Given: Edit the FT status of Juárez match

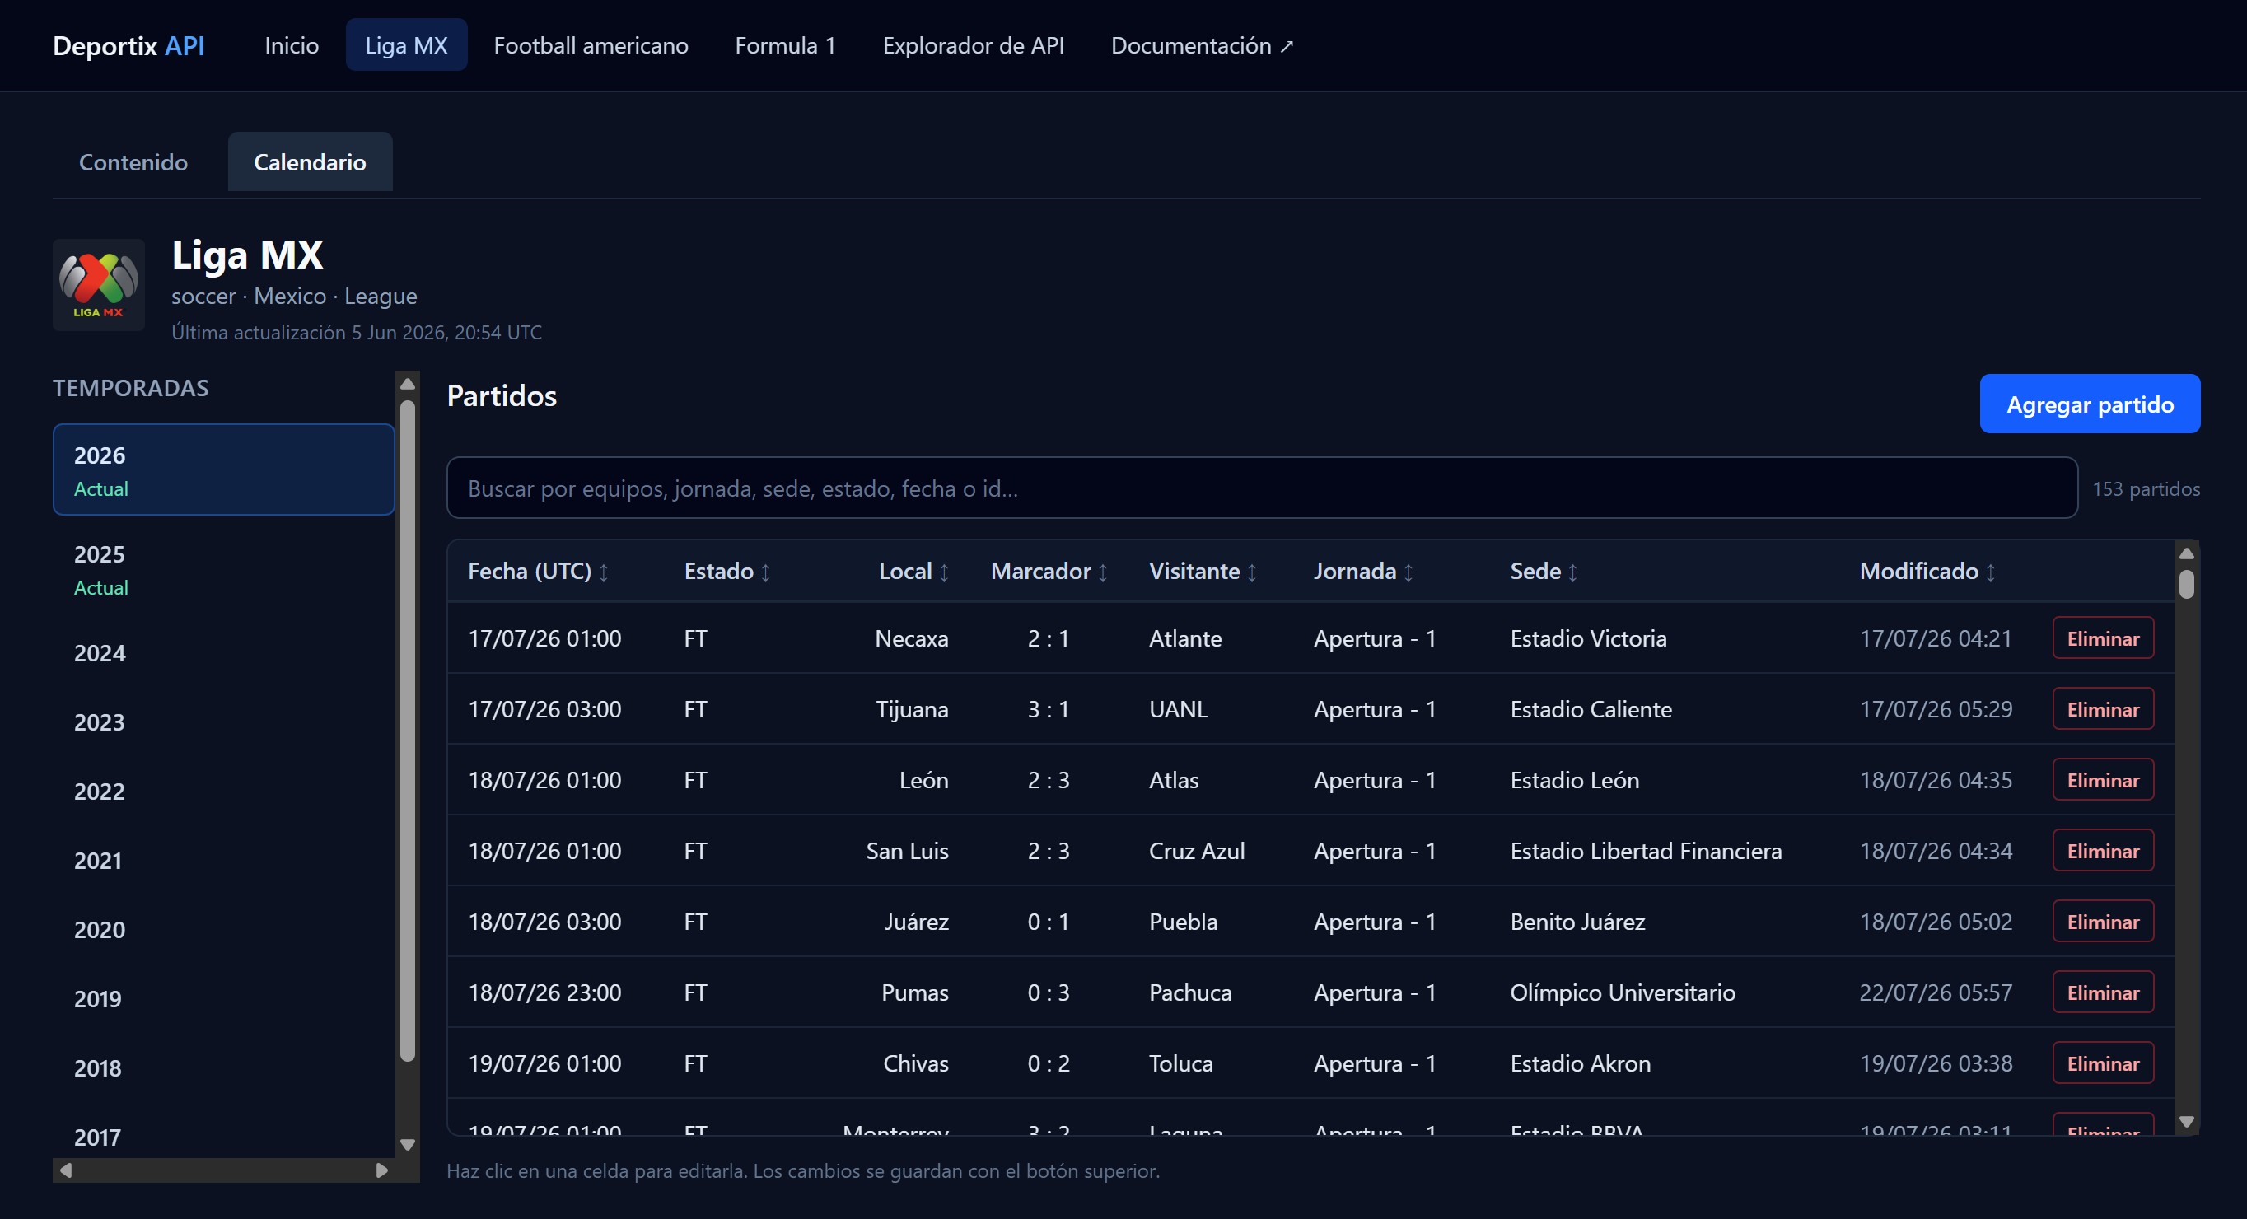Looking at the screenshot, I should point(695,922).
